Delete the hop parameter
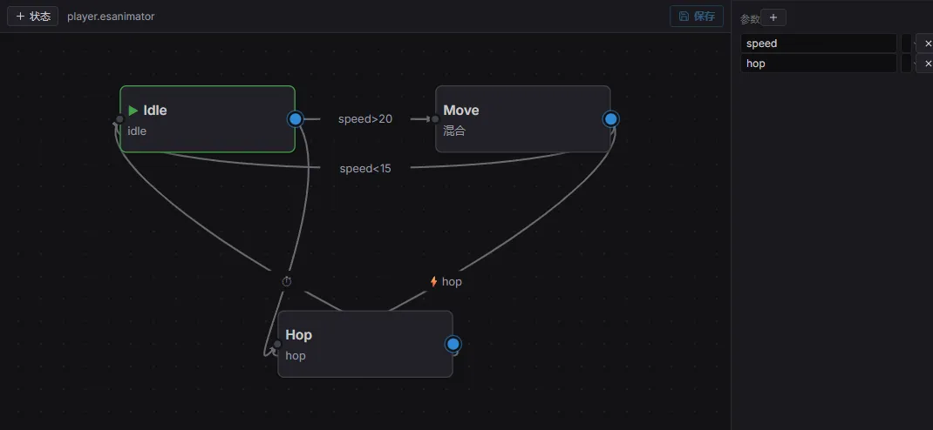The image size is (933, 430). point(926,64)
